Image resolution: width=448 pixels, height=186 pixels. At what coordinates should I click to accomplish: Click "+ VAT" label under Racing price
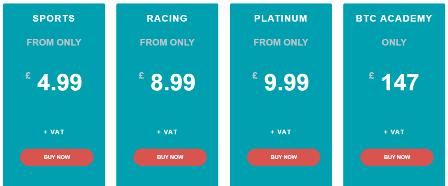[167, 132]
